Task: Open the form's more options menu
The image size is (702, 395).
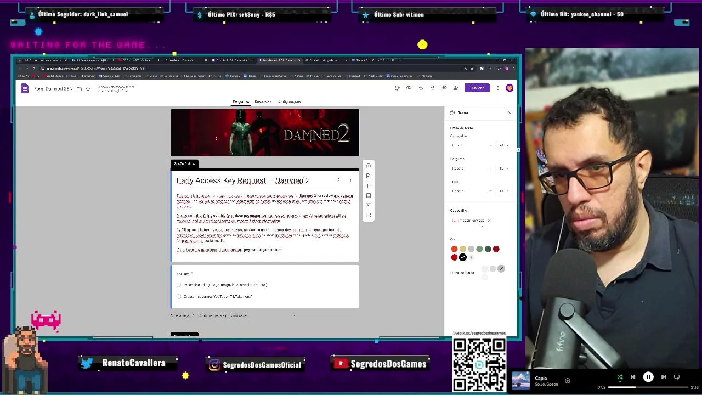Action: point(498,88)
